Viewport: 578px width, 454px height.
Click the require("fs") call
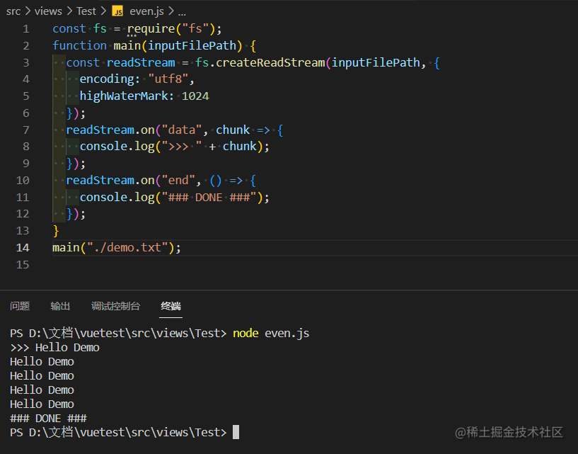pos(171,29)
